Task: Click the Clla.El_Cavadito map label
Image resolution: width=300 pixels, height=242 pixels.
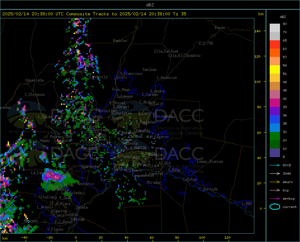Action: coord(184,56)
